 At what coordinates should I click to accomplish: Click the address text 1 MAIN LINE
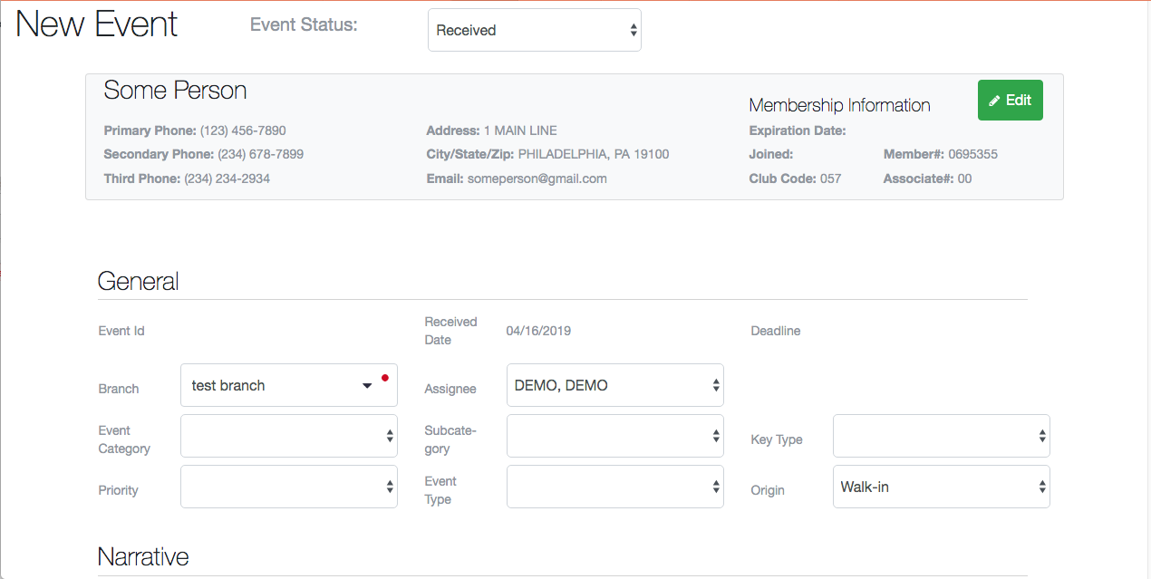(520, 130)
